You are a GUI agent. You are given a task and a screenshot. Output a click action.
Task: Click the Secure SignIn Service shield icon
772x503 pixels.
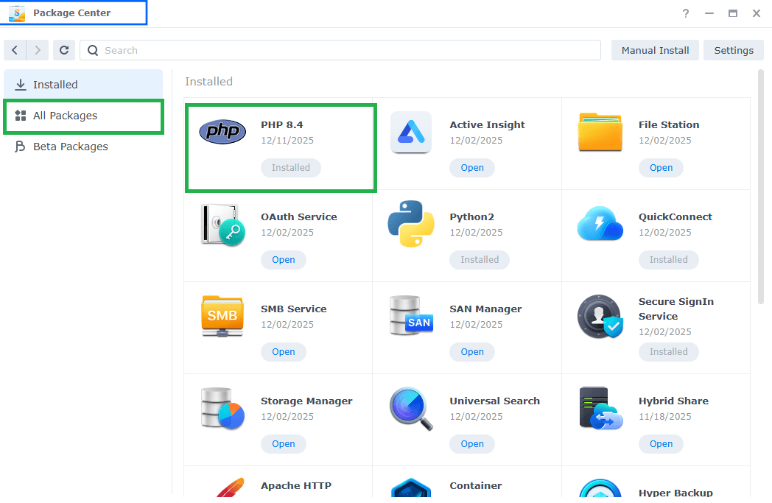pyautogui.click(x=600, y=316)
